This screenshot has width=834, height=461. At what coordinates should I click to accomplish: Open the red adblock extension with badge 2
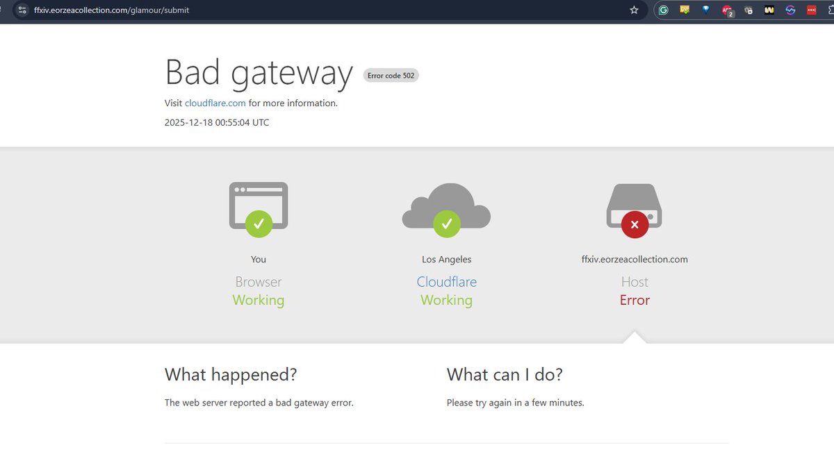click(x=728, y=10)
